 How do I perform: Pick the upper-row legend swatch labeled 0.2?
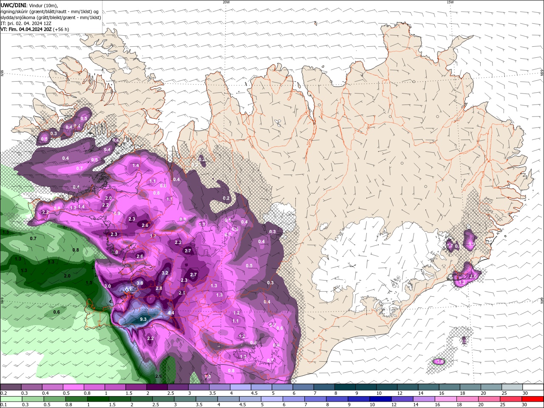pos(11,387)
